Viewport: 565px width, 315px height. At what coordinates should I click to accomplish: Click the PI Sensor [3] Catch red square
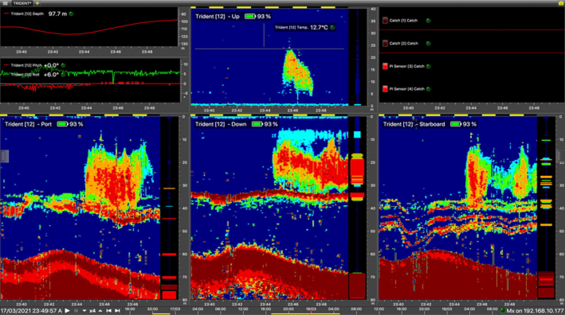pos(385,66)
